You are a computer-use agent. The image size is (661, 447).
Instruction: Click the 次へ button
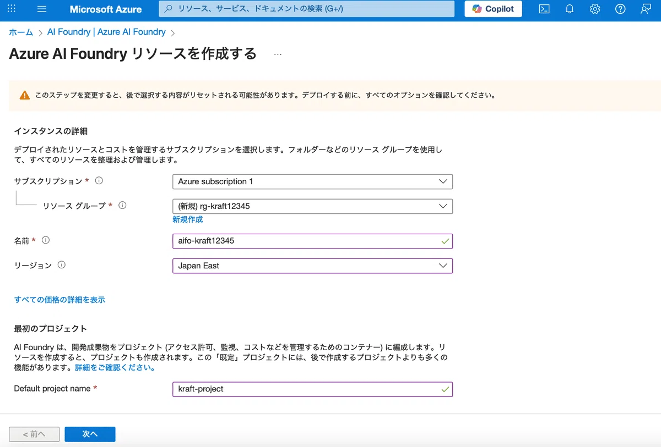pyautogui.click(x=90, y=434)
